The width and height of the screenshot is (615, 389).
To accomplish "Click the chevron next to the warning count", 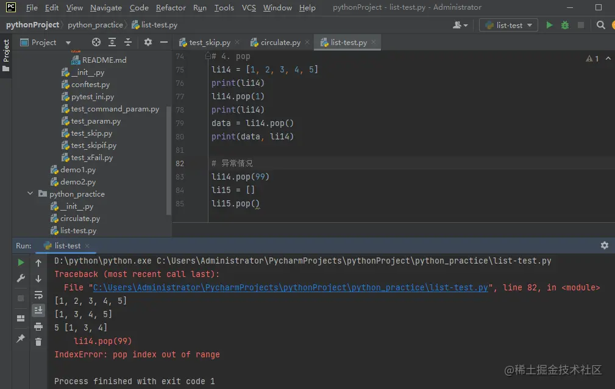I will coord(608,58).
